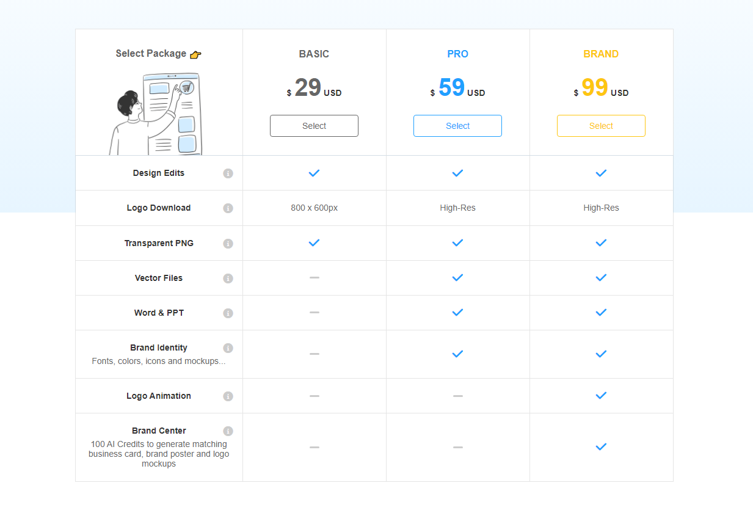
Task: Click the Word & PPT checkmark in BRAND column
Action: tap(601, 313)
